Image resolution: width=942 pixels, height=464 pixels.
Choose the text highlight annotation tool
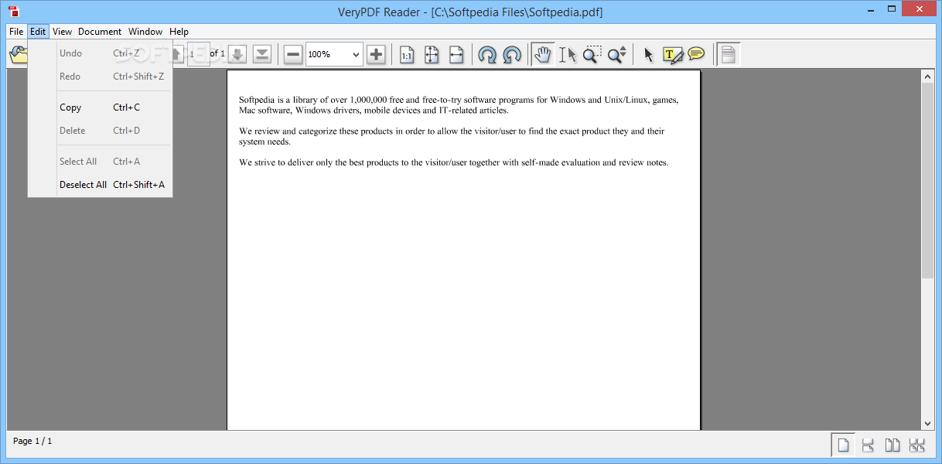pos(673,54)
